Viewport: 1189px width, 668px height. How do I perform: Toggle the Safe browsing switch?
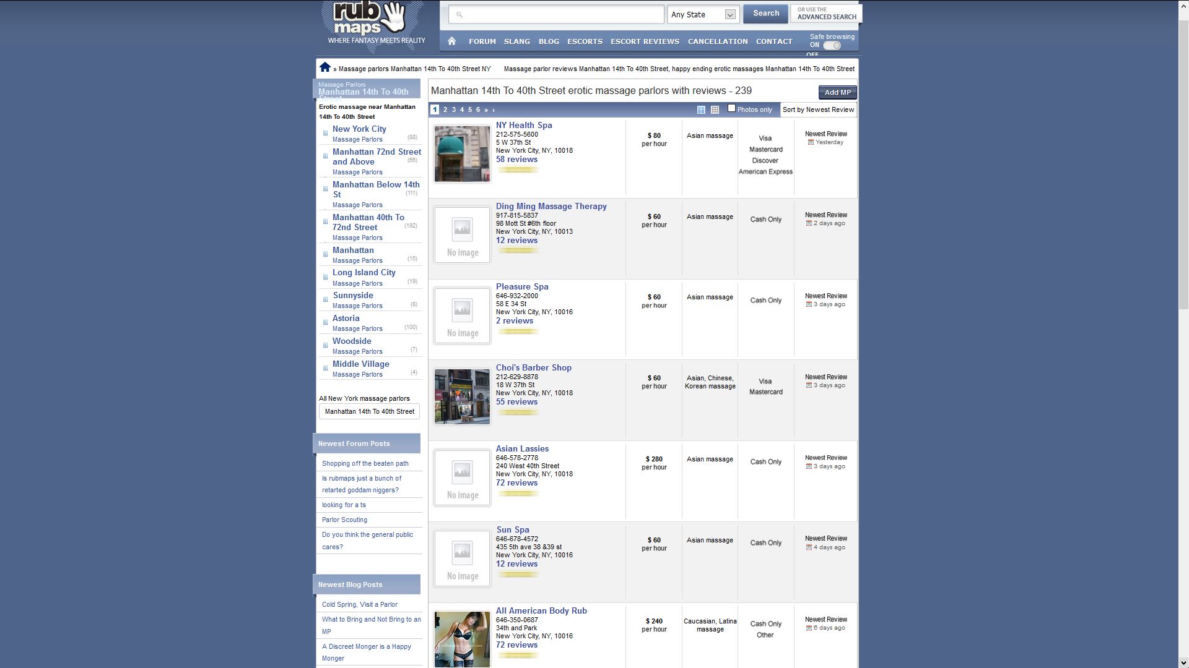(832, 45)
